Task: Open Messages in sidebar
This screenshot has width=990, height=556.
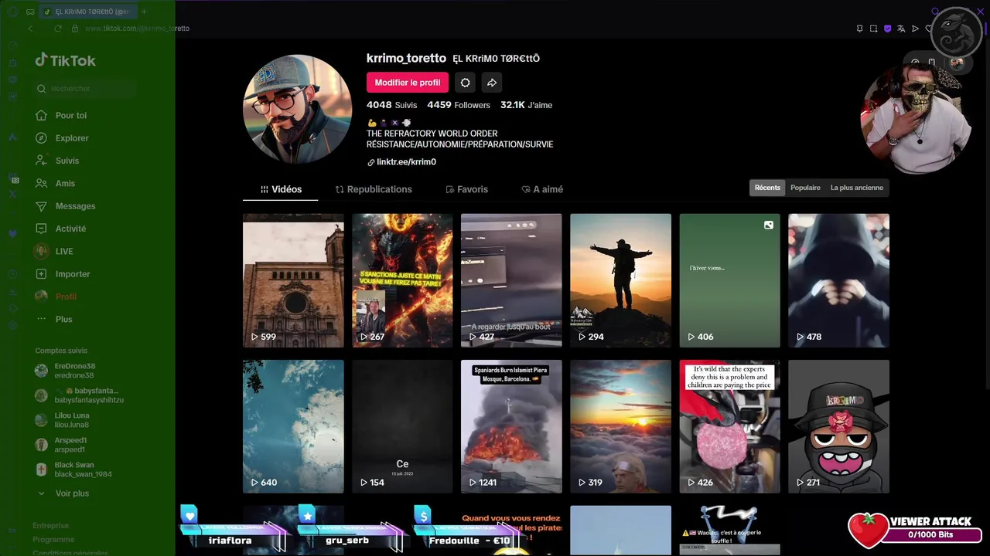Action: click(65, 206)
